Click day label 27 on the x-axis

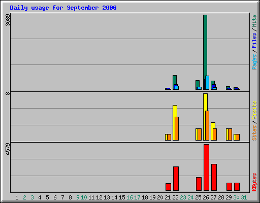(x=213, y=197)
